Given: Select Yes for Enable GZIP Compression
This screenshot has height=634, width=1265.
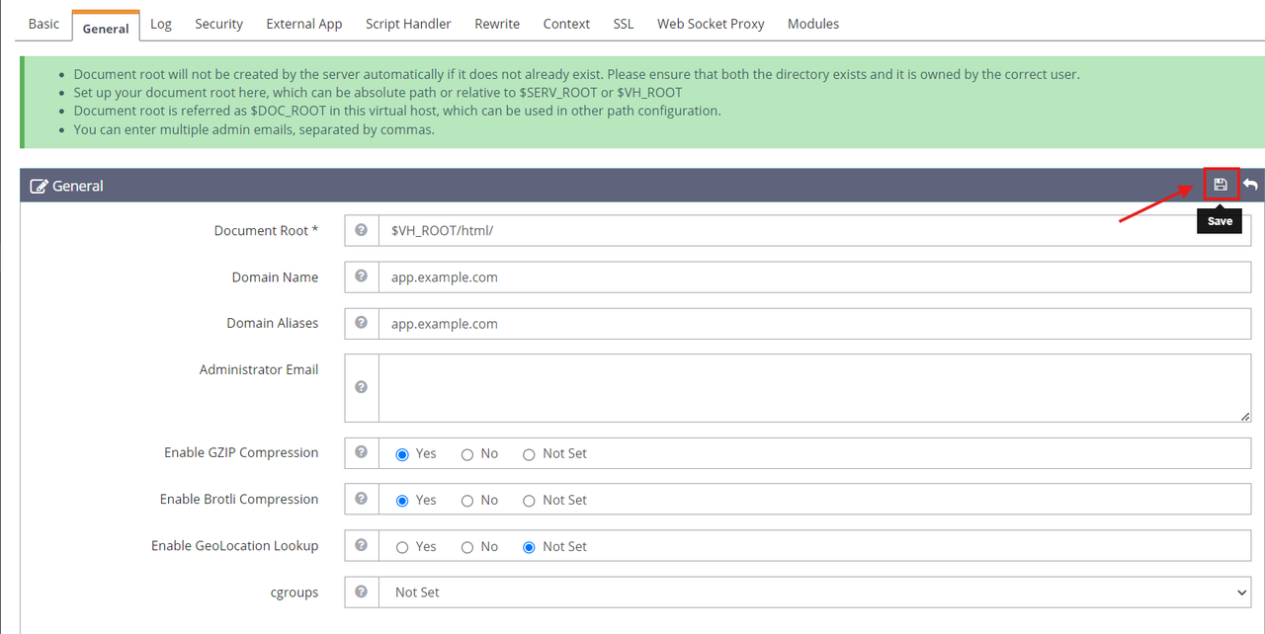Looking at the screenshot, I should [x=402, y=454].
